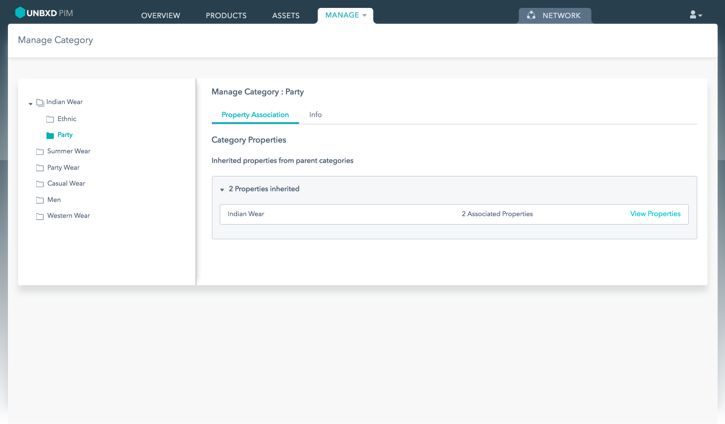Select Party in the category tree
The width and height of the screenshot is (725, 424).
tap(65, 135)
